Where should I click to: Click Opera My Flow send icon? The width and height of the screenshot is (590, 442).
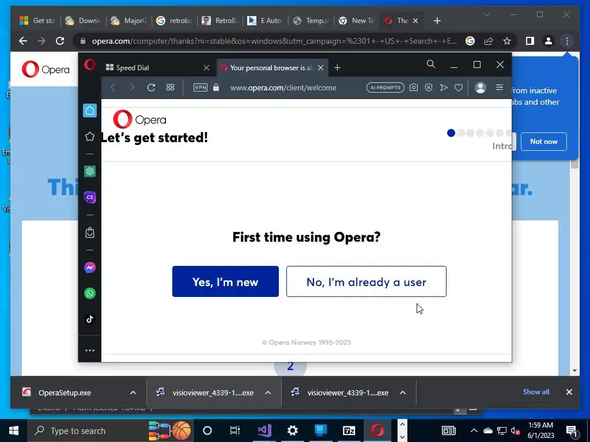coord(444,87)
